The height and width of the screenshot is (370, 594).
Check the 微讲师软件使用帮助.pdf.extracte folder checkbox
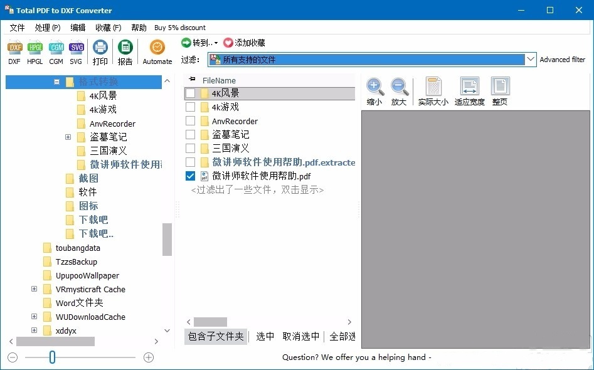coord(190,162)
